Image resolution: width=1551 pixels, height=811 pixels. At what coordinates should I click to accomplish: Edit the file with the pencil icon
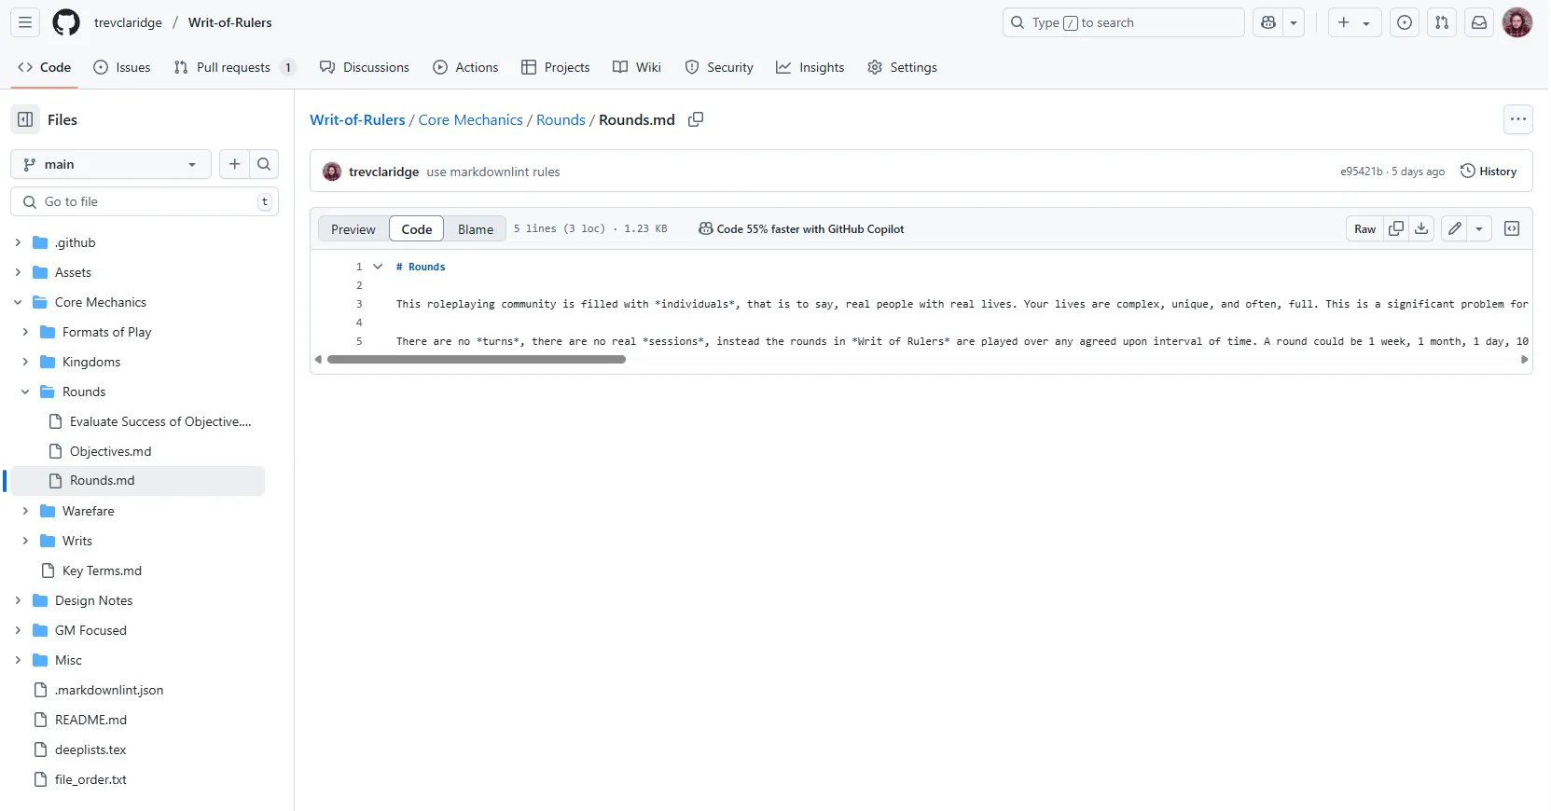(x=1454, y=229)
